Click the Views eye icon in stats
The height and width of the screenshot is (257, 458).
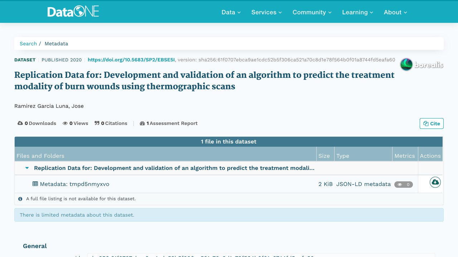coord(65,123)
